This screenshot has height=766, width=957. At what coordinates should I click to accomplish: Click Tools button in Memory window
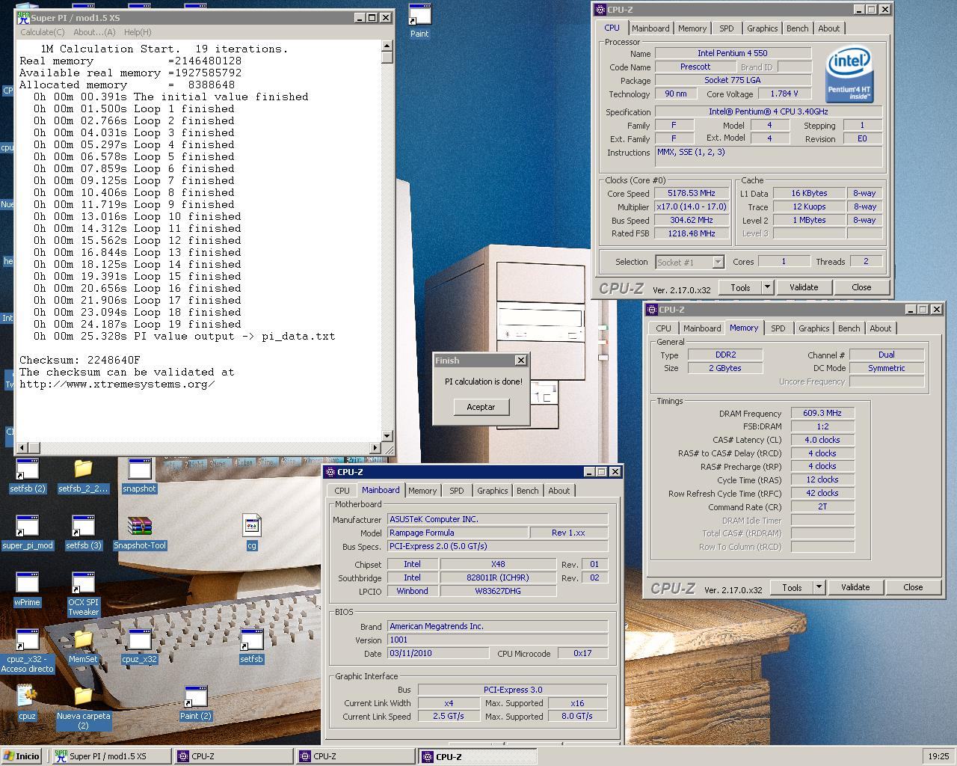[792, 587]
